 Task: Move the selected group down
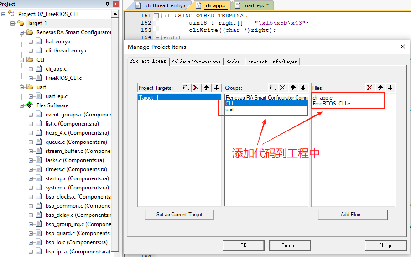[x=303, y=88]
